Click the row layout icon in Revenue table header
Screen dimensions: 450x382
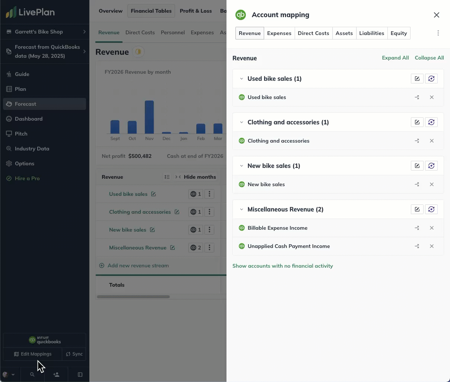point(167,177)
